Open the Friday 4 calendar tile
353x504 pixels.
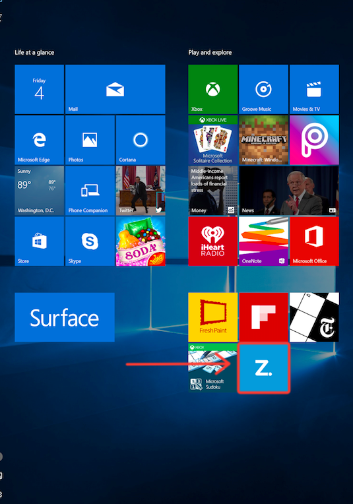(39, 89)
